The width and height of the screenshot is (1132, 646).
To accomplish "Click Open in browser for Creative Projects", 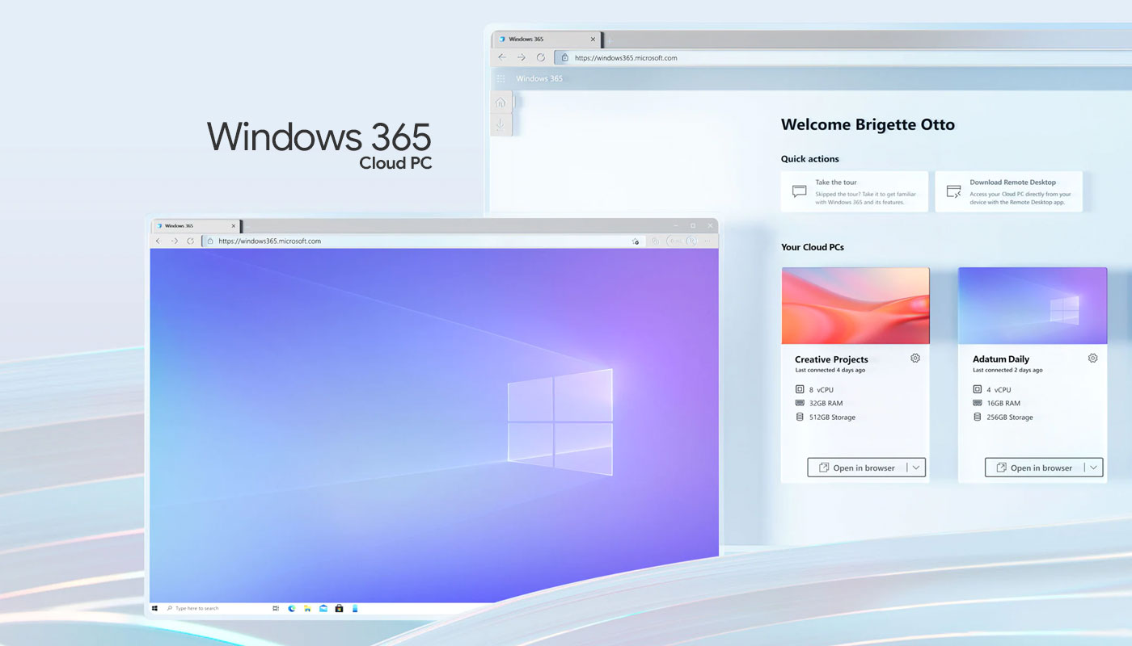I will (x=857, y=468).
